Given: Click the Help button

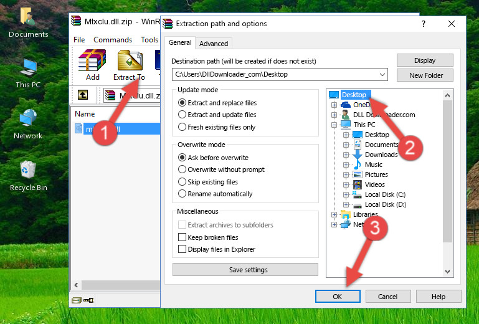Looking at the screenshot, I should (x=439, y=297).
